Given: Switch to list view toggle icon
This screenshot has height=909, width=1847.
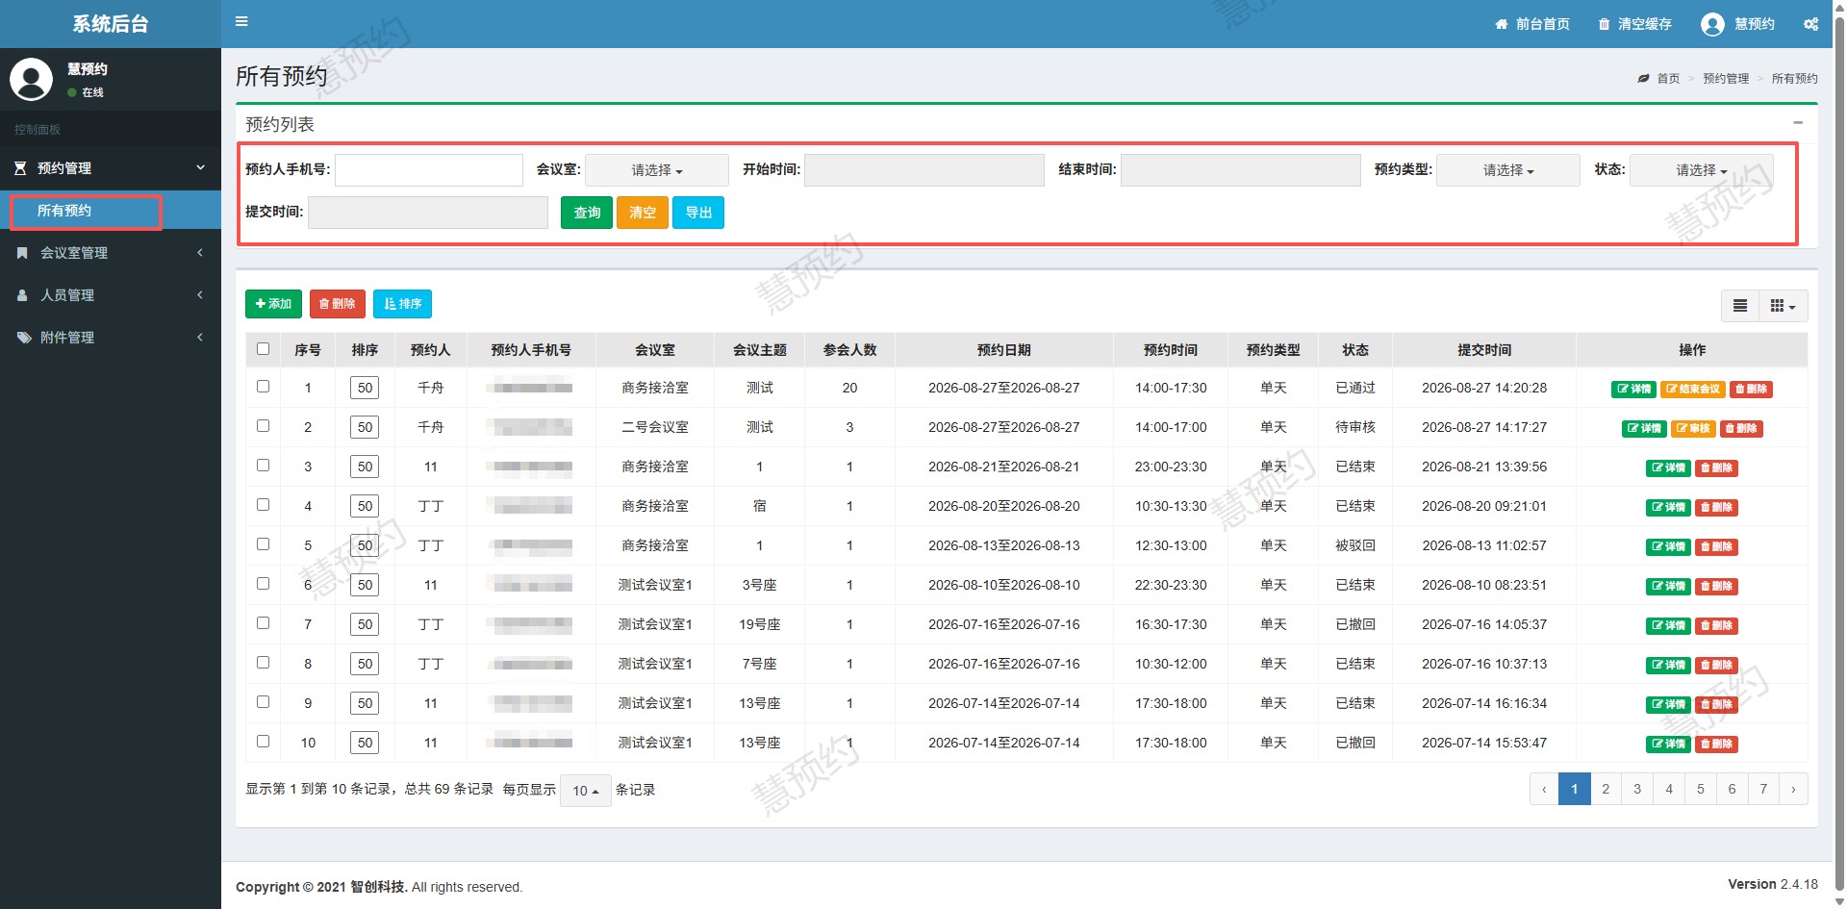Looking at the screenshot, I should click(1740, 306).
